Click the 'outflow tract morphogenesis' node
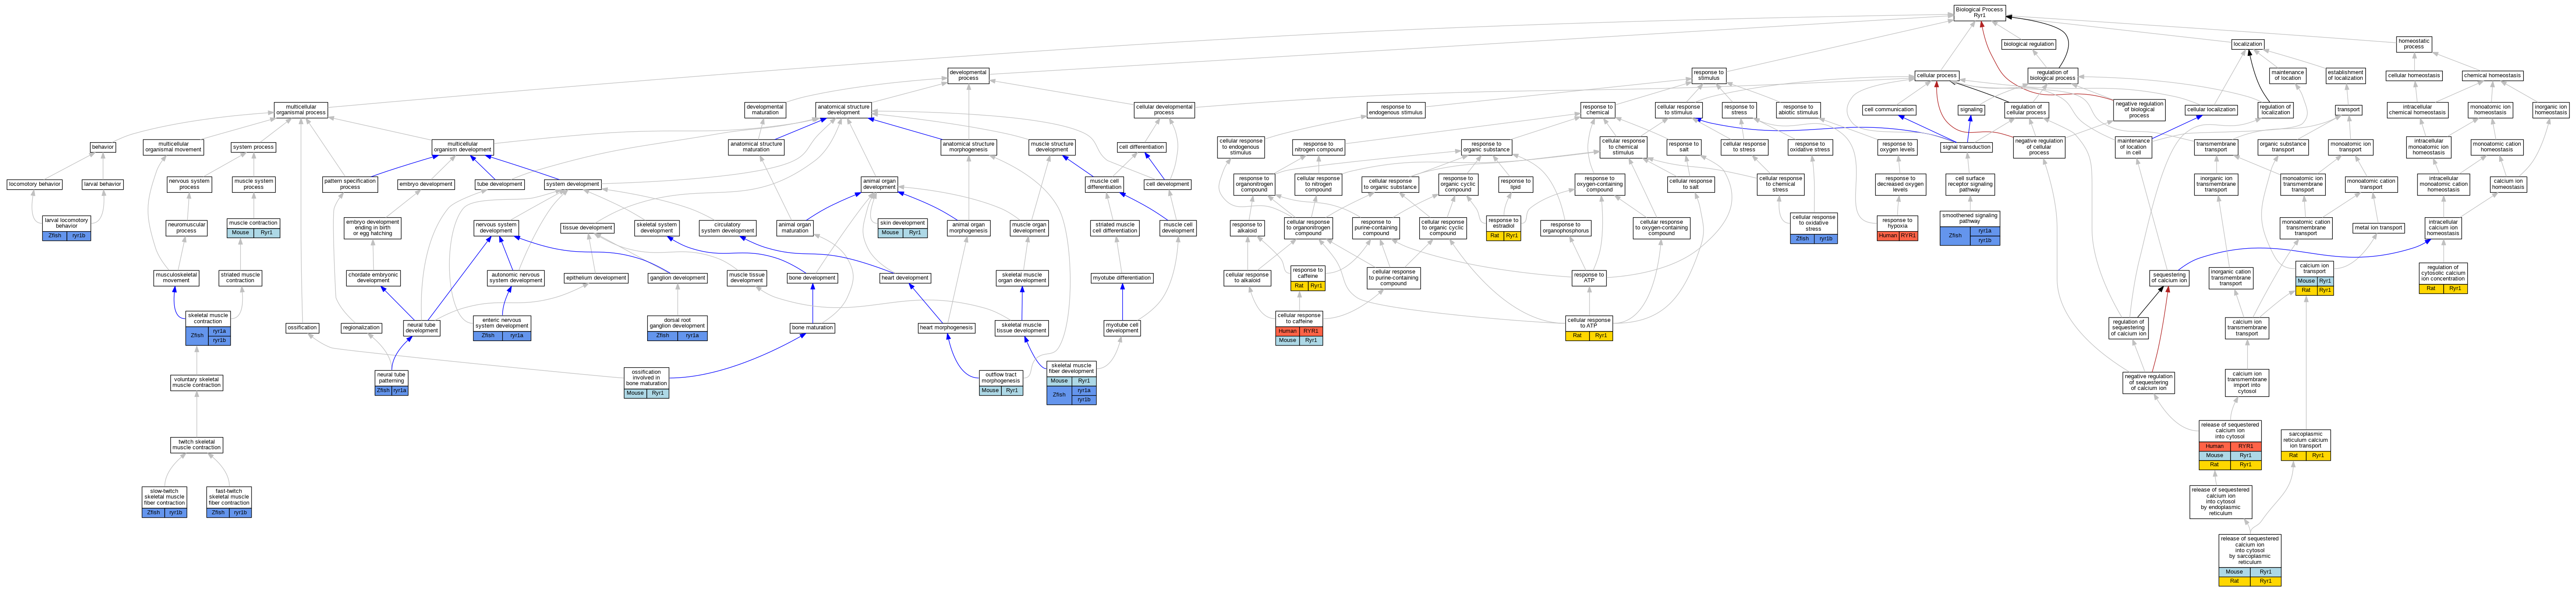This screenshot has width=2576, height=591. 1000,383
